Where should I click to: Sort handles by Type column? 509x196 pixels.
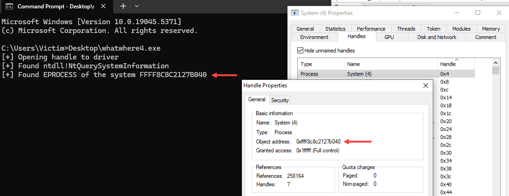321,64
